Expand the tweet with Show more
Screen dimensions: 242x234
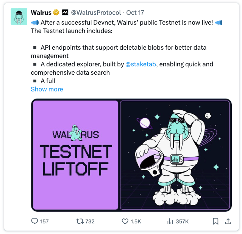(x=47, y=89)
